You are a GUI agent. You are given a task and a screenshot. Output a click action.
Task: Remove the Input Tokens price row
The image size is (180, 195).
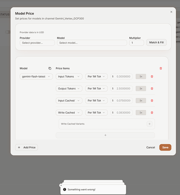click(x=152, y=76)
